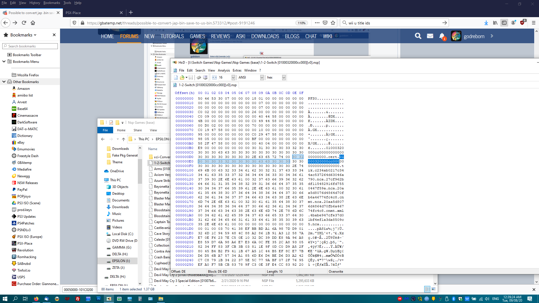Bookmark this page with the star
539x303 pixels.
[333, 23]
